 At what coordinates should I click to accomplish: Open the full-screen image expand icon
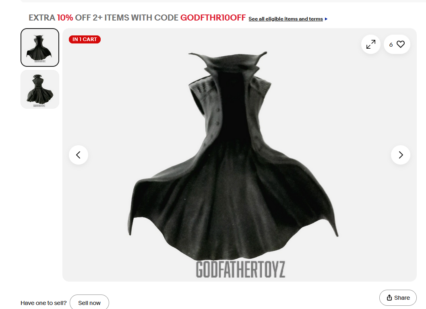coord(370,44)
